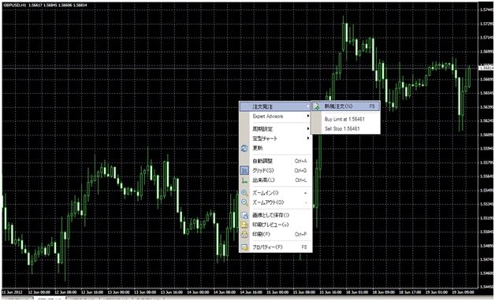Click the zoom out magnifier icon
Image resolution: width=495 pixels, height=301 pixels.
[x=244, y=203]
